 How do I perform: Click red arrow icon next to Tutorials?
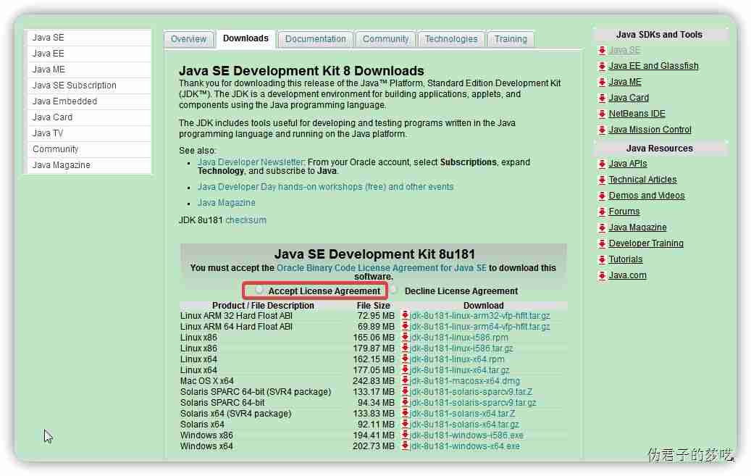602,259
